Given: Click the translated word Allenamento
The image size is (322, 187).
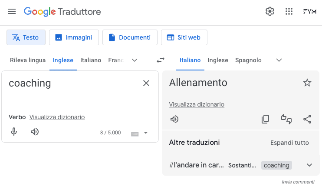Looking at the screenshot, I should (198, 83).
